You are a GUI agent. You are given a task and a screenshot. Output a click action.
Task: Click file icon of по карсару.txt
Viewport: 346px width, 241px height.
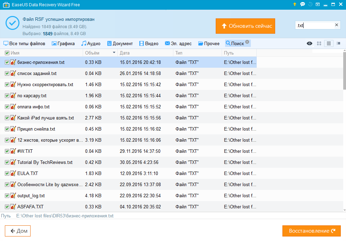(13, 95)
